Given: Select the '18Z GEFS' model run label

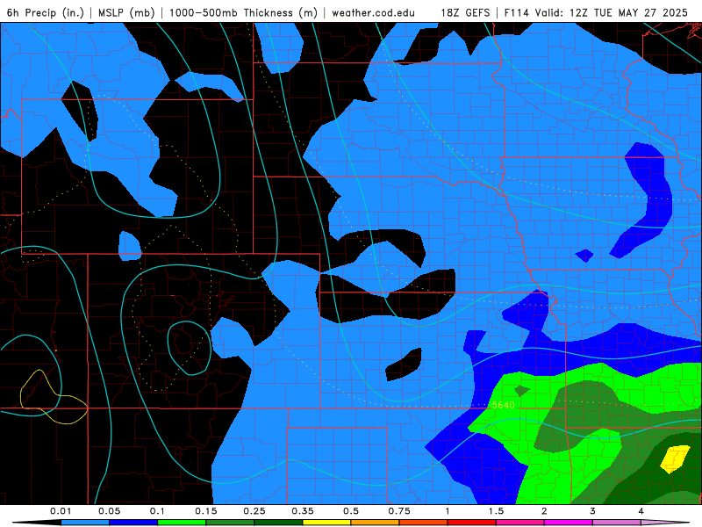Looking at the screenshot, I should coord(465,12).
